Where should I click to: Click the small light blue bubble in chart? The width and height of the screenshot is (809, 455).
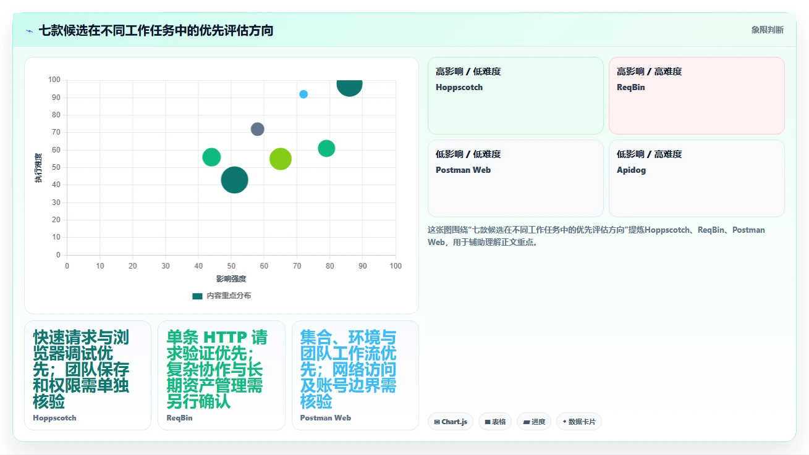tap(303, 94)
